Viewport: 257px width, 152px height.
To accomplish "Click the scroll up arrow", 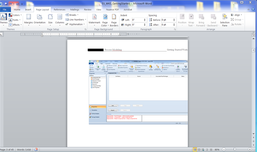I will tap(253, 39).
